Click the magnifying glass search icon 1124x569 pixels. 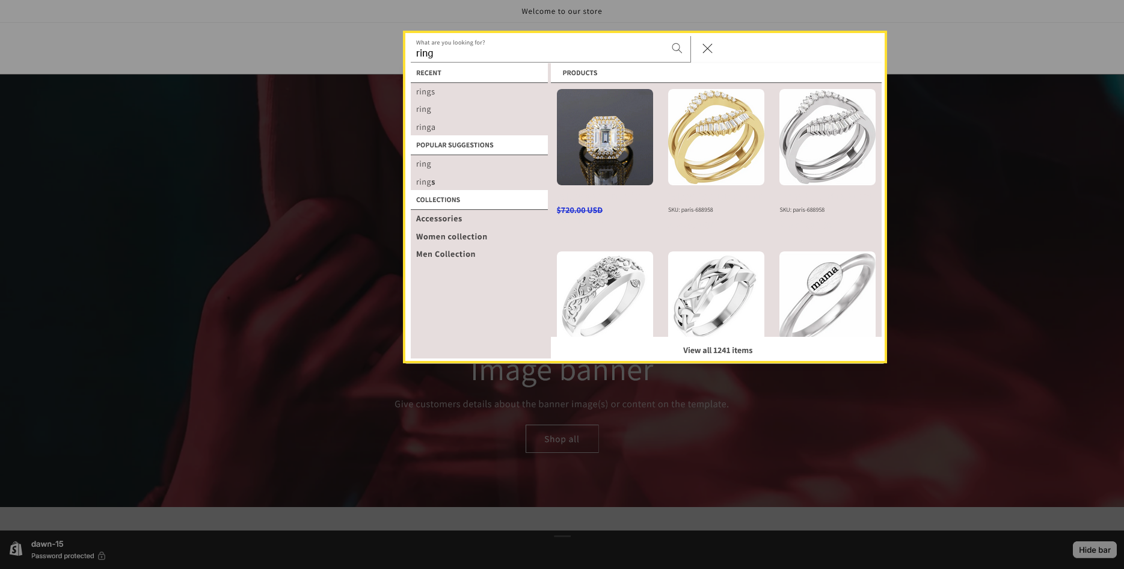(x=677, y=48)
